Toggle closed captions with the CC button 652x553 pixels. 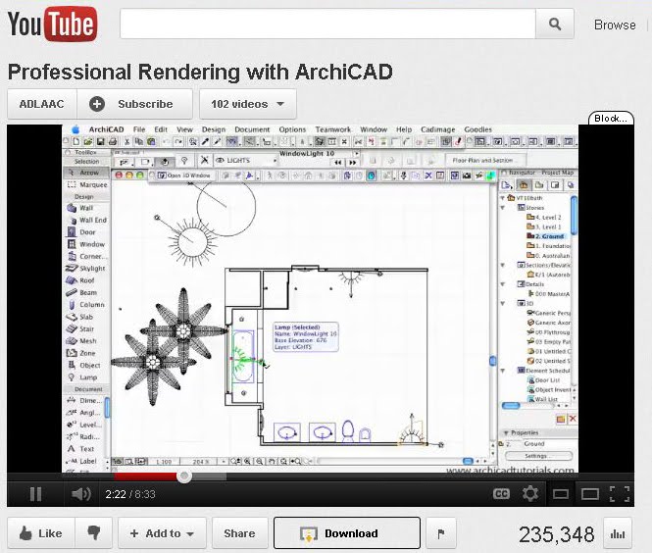[501, 493]
